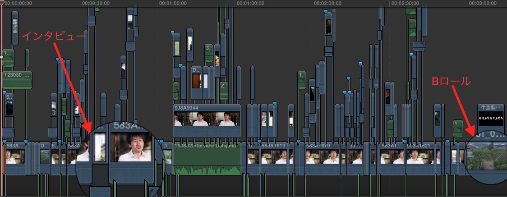Select the 1… audio clip above 123030_…

click(8, 58)
